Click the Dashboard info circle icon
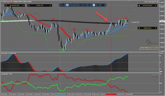This screenshot has height=96, width=165. pyautogui.click(x=139, y=28)
